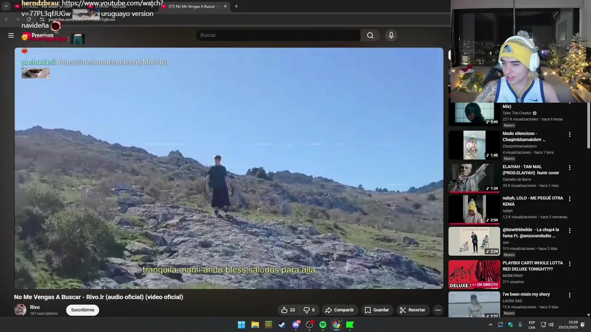591x332 pixels.
Task: Click the system tray microphone icon
Action: tap(520, 325)
